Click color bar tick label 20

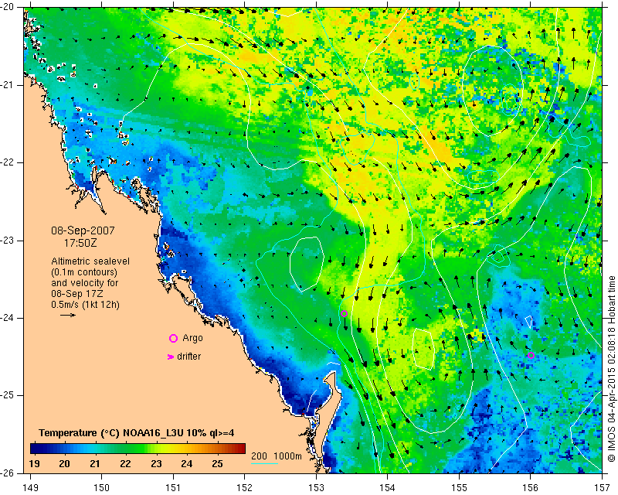(64, 463)
